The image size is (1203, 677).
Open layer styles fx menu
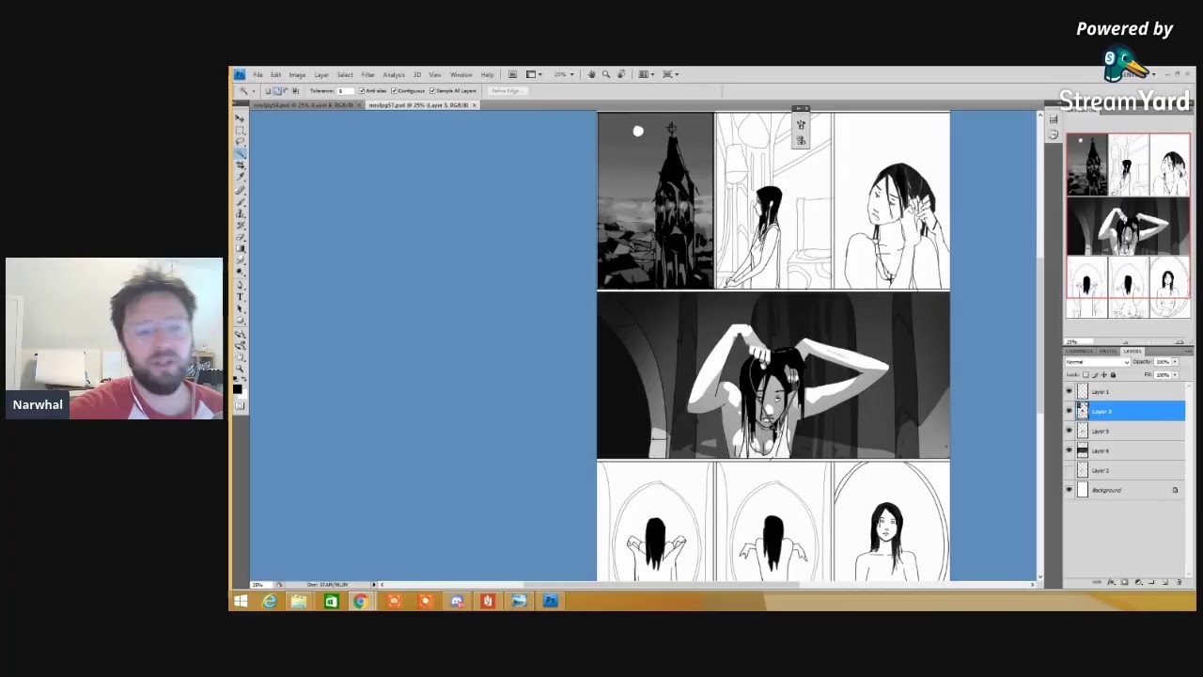pyautogui.click(x=1111, y=582)
